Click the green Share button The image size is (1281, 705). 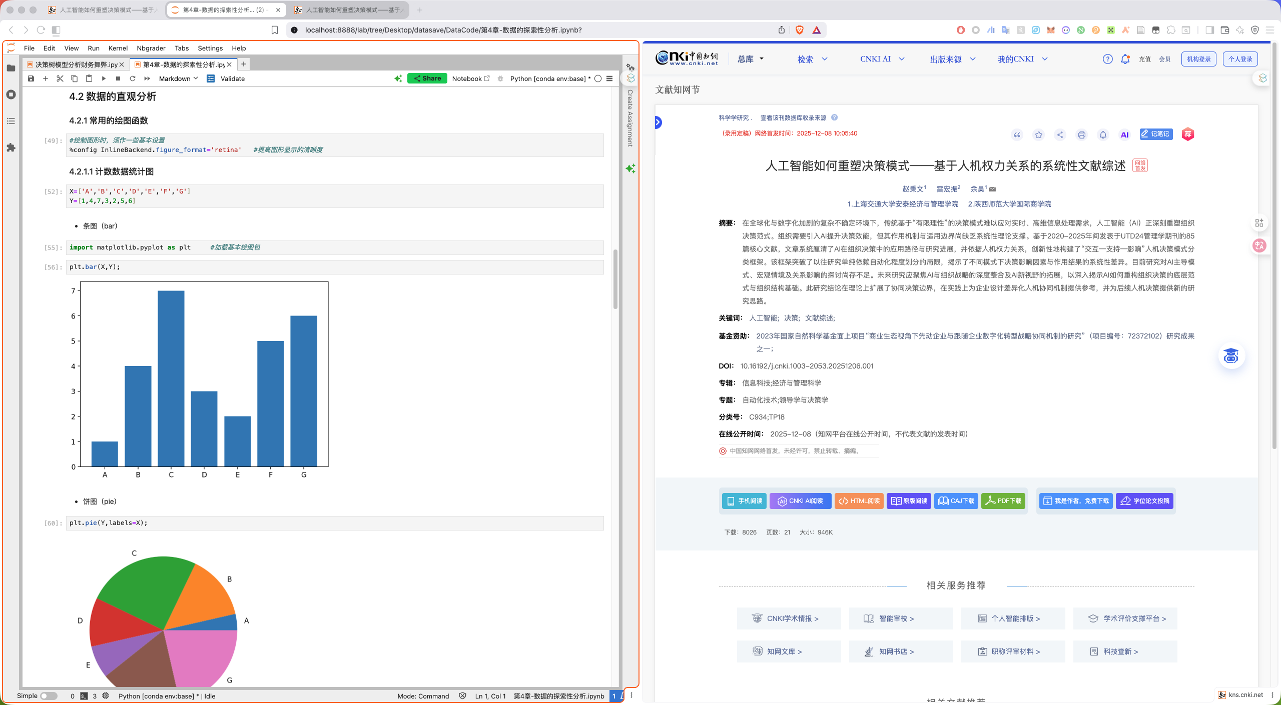pyautogui.click(x=427, y=78)
